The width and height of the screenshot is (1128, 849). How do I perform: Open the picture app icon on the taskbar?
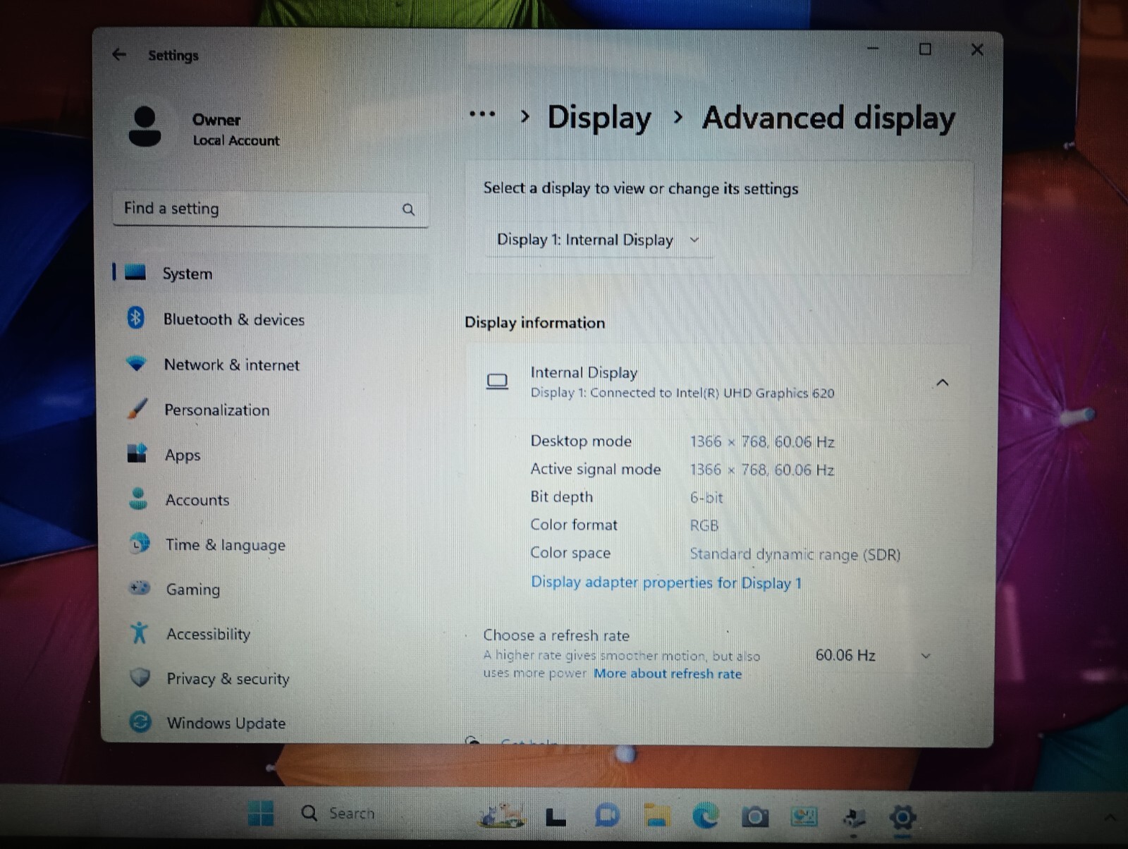tap(804, 817)
